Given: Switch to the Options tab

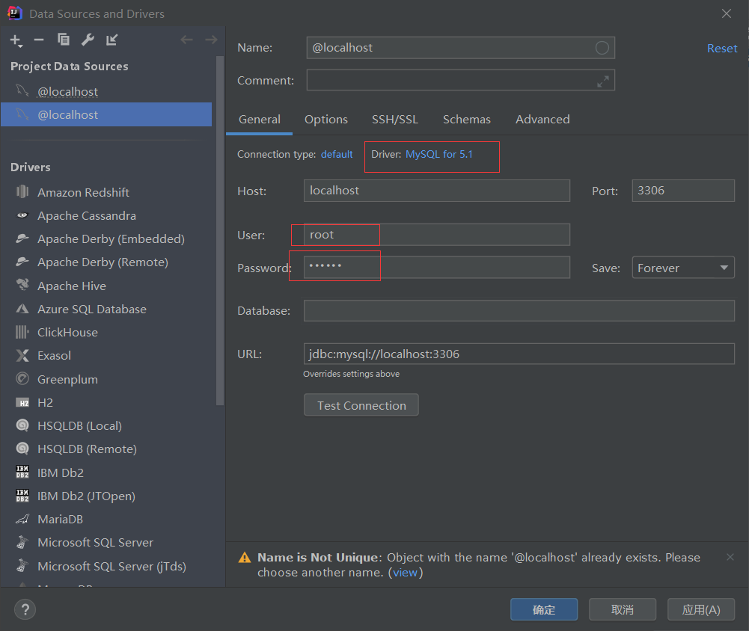Looking at the screenshot, I should [x=326, y=120].
